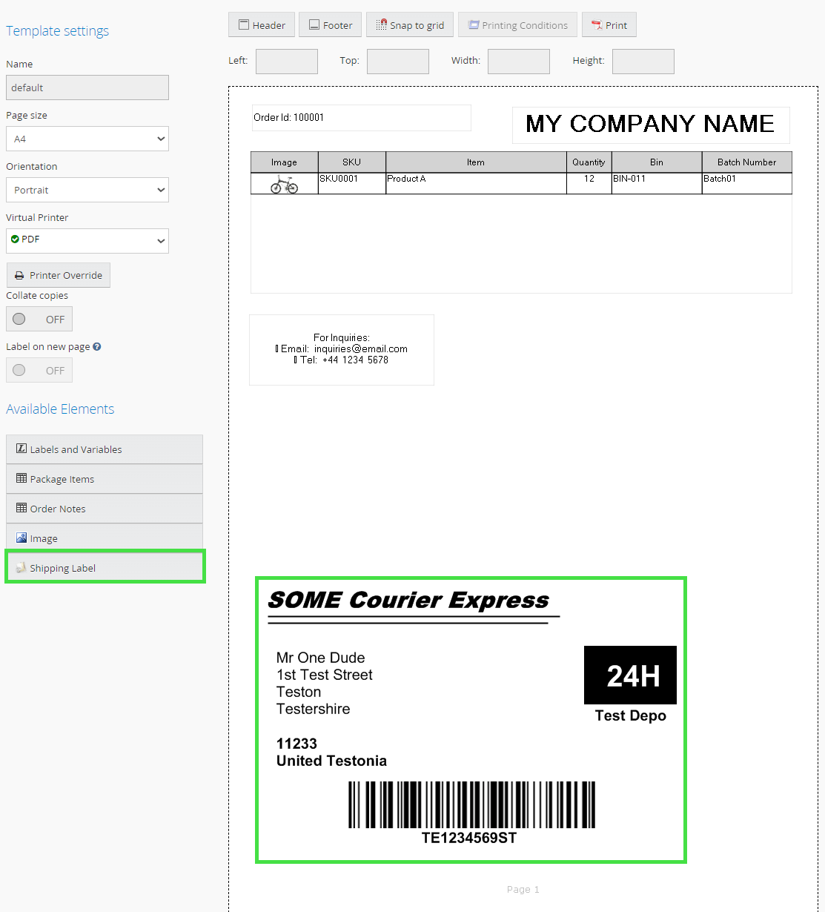The height and width of the screenshot is (912, 825).
Task: Click the Labels and Variables text icon
Action: [21, 449]
